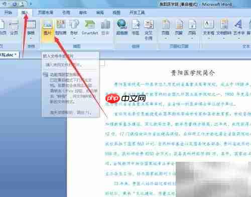Viewport: 251px width, 197px height.
Task: Open the Header (页眉) dropdown
Action: tap(166, 29)
